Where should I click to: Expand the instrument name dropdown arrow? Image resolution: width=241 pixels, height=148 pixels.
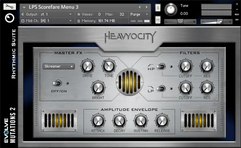click(24, 7)
